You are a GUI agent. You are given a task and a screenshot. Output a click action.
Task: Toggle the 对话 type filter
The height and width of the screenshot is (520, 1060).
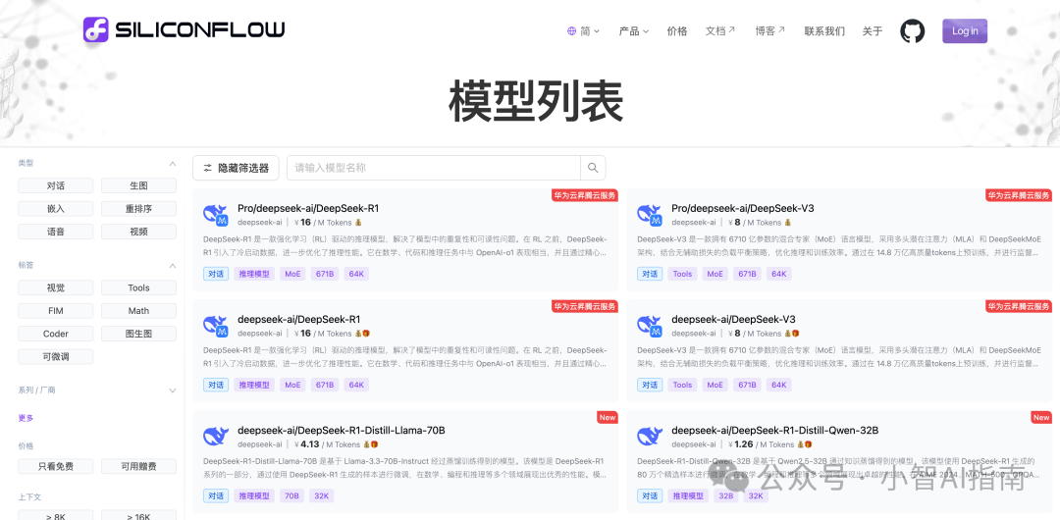(x=56, y=186)
